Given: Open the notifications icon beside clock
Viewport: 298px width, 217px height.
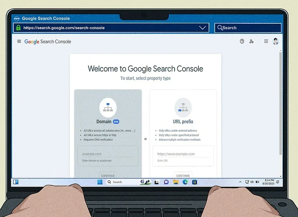Looking at the screenshot, I should (x=278, y=182).
